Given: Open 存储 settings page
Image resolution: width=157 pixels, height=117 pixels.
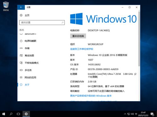Looking at the screenshot, I should [27, 48].
